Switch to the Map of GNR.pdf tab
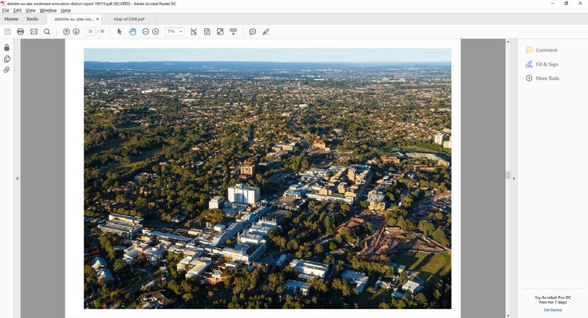Image resolution: width=588 pixels, height=318 pixels. (x=129, y=19)
